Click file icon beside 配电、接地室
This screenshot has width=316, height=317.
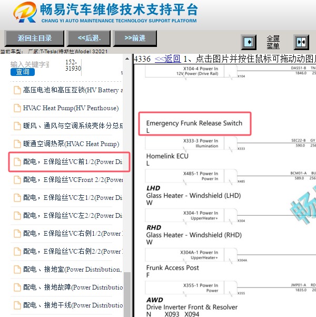17,270
